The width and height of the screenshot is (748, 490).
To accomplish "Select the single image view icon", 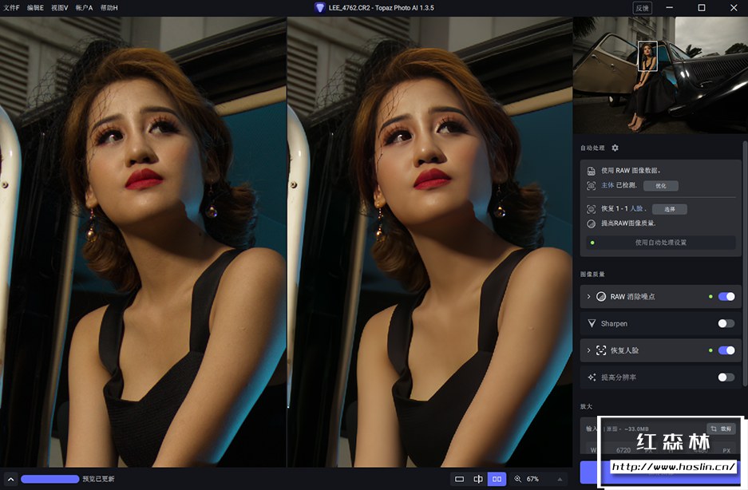I will (459, 479).
